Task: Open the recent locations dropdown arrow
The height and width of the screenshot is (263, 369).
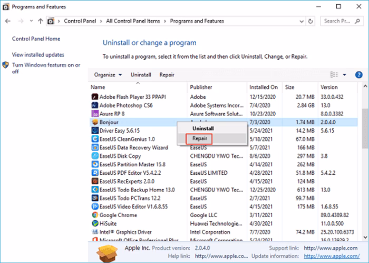Action: click(31, 21)
